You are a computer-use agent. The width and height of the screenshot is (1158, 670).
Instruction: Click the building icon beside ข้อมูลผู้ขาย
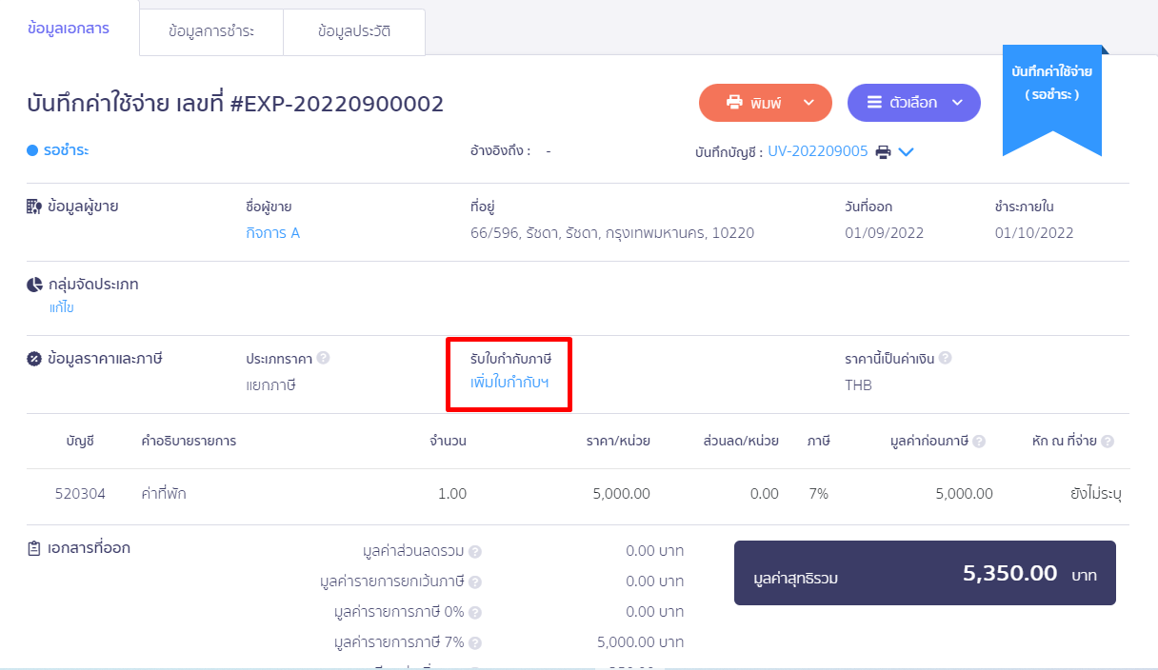(x=34, y=206)
